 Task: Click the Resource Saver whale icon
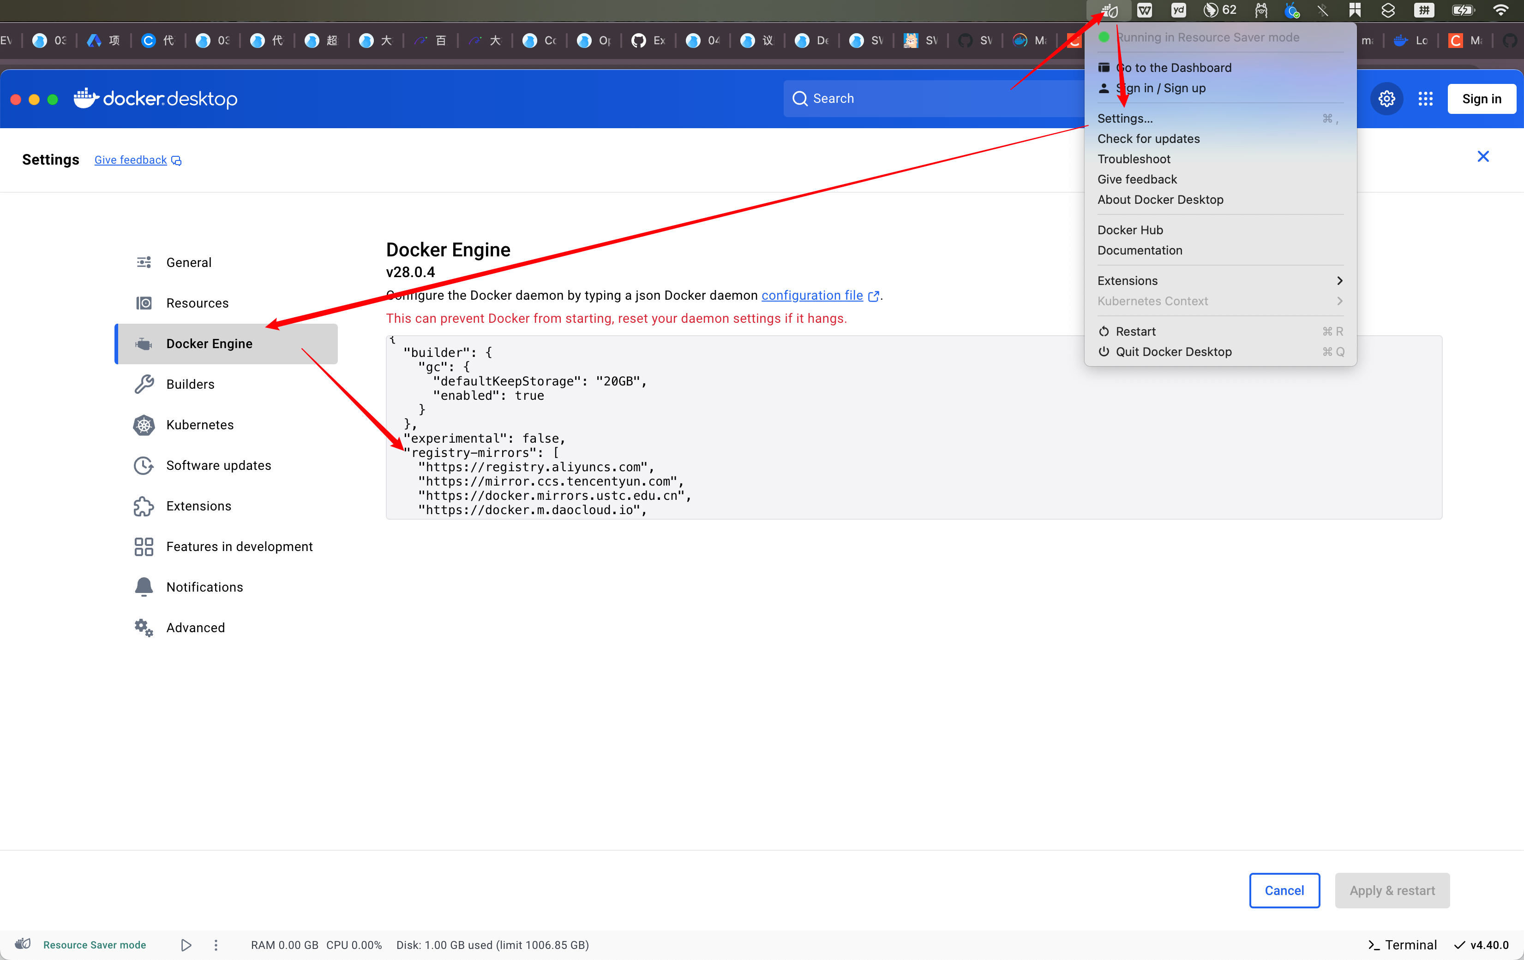[x=22, y=945]
